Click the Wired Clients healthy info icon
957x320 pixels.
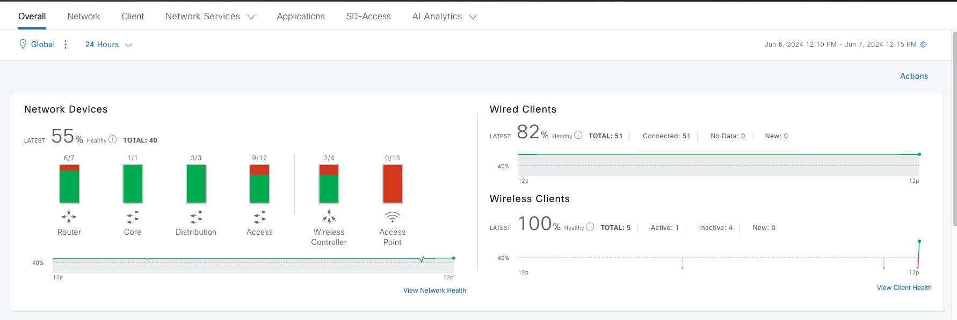coord(578,135)
